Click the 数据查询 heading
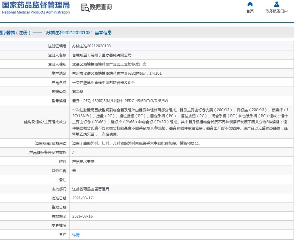The height and width of the screenshot is (241, 294). tap(101, 7)
